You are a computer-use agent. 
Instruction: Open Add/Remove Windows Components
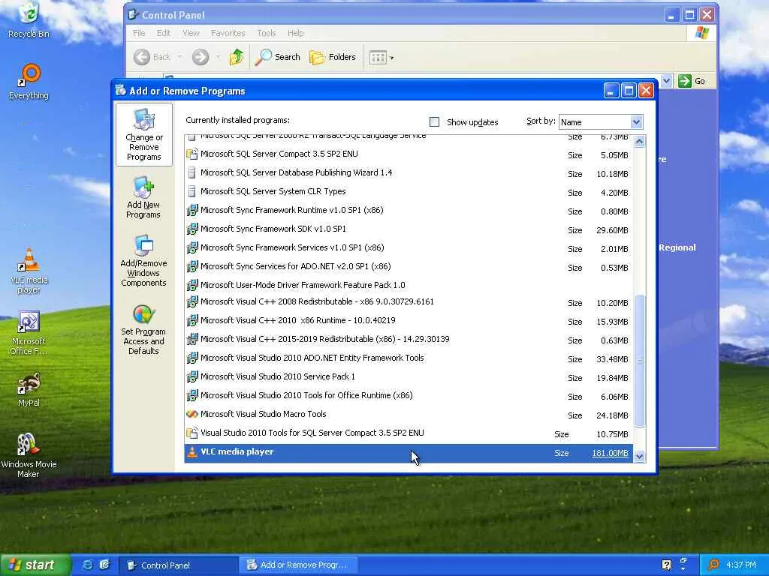click(x=143, y=260)
